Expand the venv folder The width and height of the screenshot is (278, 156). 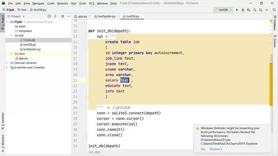pos(11,54)
